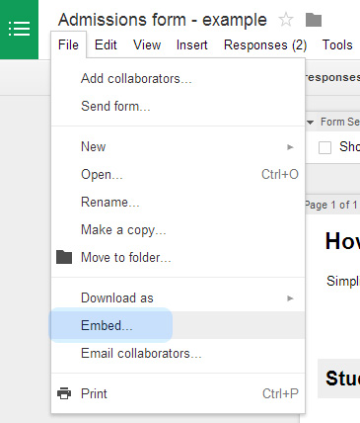Select Rename... in File menu
Image resolution: width=360 pixels, height=423 pixels.
coord(178,202)
